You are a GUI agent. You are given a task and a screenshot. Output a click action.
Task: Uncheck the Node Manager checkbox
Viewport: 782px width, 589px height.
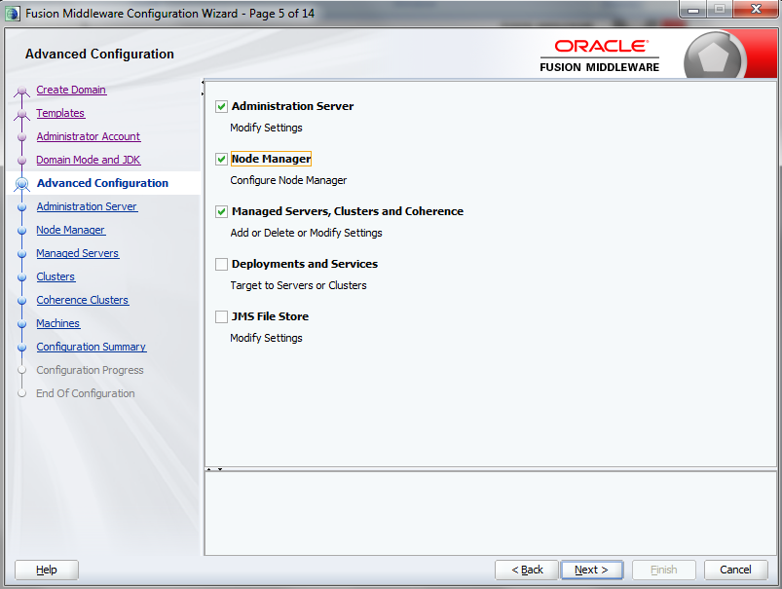coord(221,159)
